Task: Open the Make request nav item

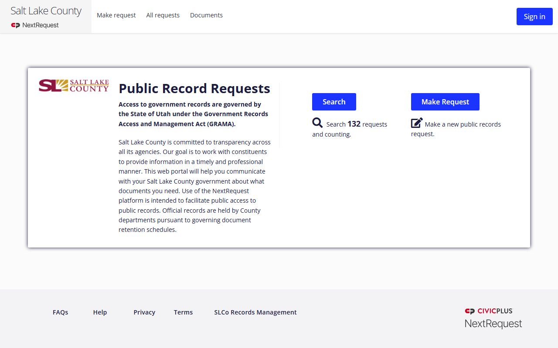Action: [x=116, y=15]
